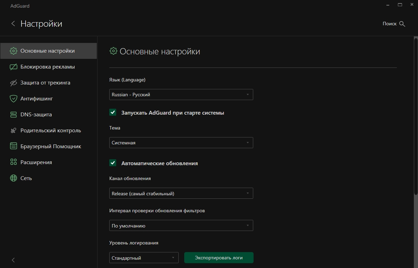Expand the Канал обновления dropdown
Screen dimensions: 418x268
181,193
